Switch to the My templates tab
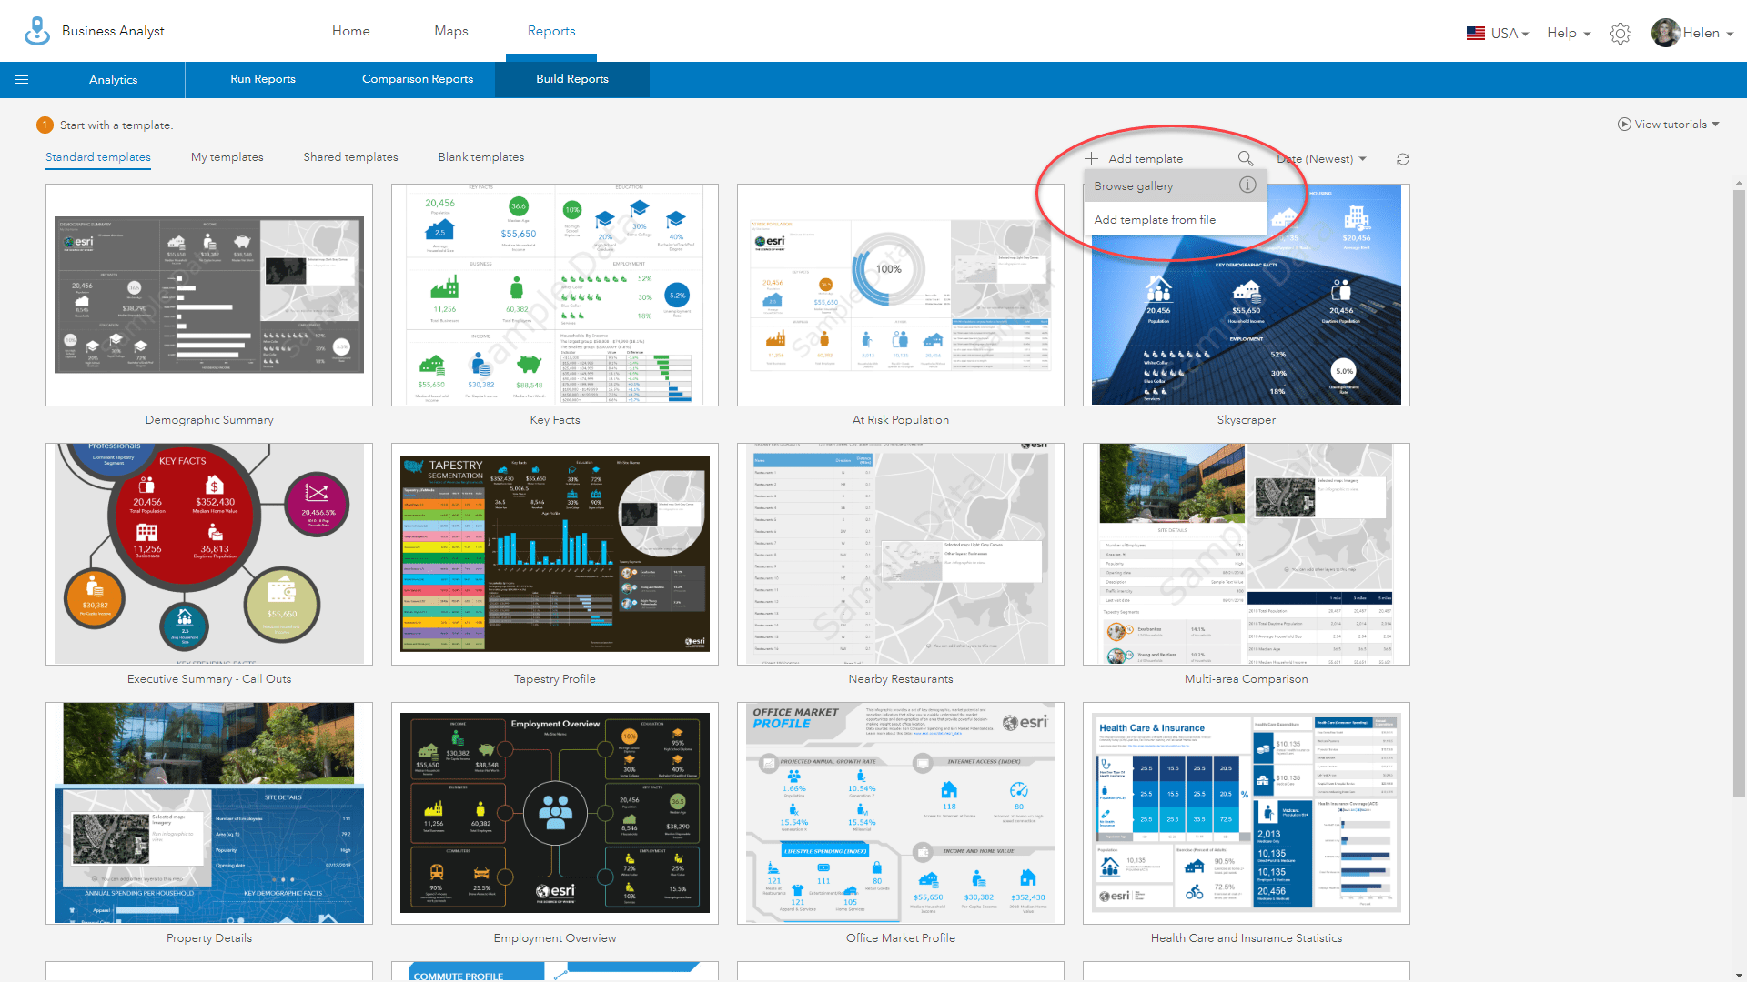1747x982 pixels. (x=227, y=157)
